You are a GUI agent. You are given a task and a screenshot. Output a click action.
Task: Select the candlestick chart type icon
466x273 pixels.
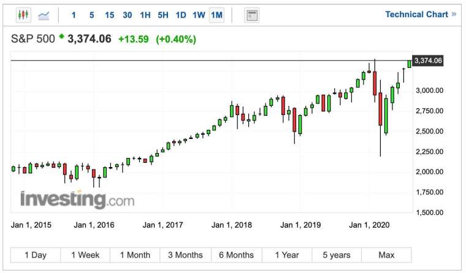pyautogui.click(x=23, y=15)
